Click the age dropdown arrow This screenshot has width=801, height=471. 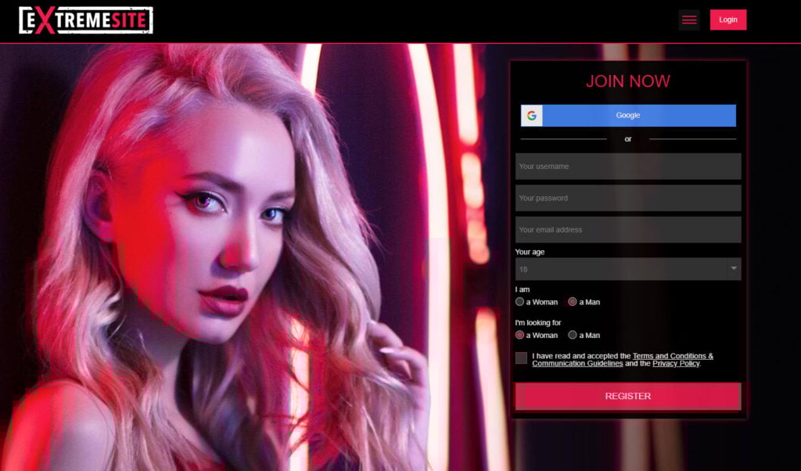tap(733, 269)
